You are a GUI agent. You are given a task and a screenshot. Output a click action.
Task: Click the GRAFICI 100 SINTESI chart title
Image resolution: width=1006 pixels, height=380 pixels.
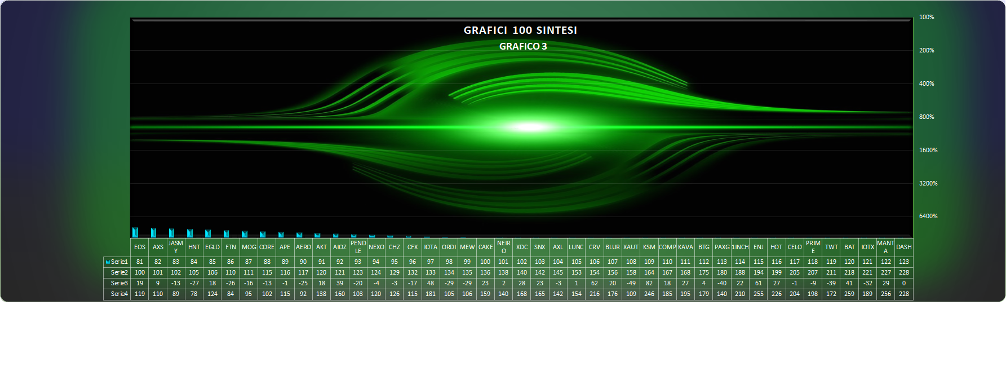(520, 30)
